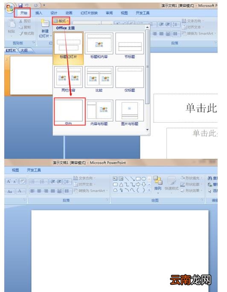This screenshot has width=227, height=292.
Task: Open the 插入 ribbon tab
Action: (39, 13)
